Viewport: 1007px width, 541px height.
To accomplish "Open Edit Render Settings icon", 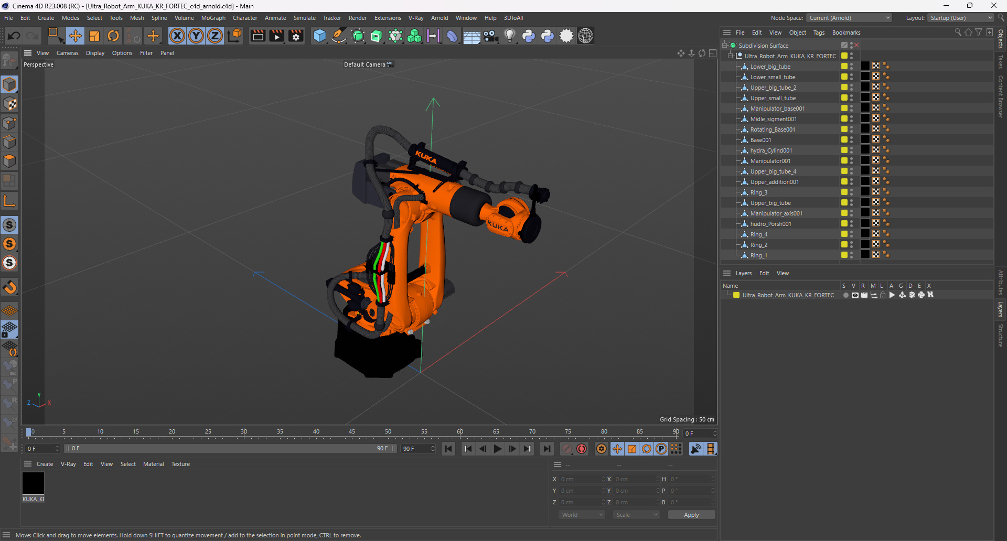I will coord(296,36).
